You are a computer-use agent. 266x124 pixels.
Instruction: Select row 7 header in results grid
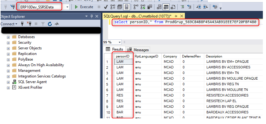[108, 95]
